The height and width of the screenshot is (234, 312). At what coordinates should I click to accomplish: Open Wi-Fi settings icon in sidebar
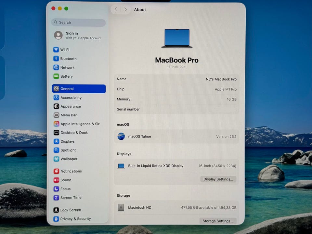click(x=56, y=49)
